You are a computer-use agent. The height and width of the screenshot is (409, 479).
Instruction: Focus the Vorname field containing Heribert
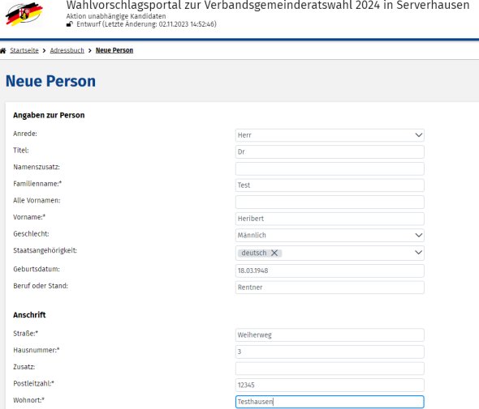click(x=330, y=219)
